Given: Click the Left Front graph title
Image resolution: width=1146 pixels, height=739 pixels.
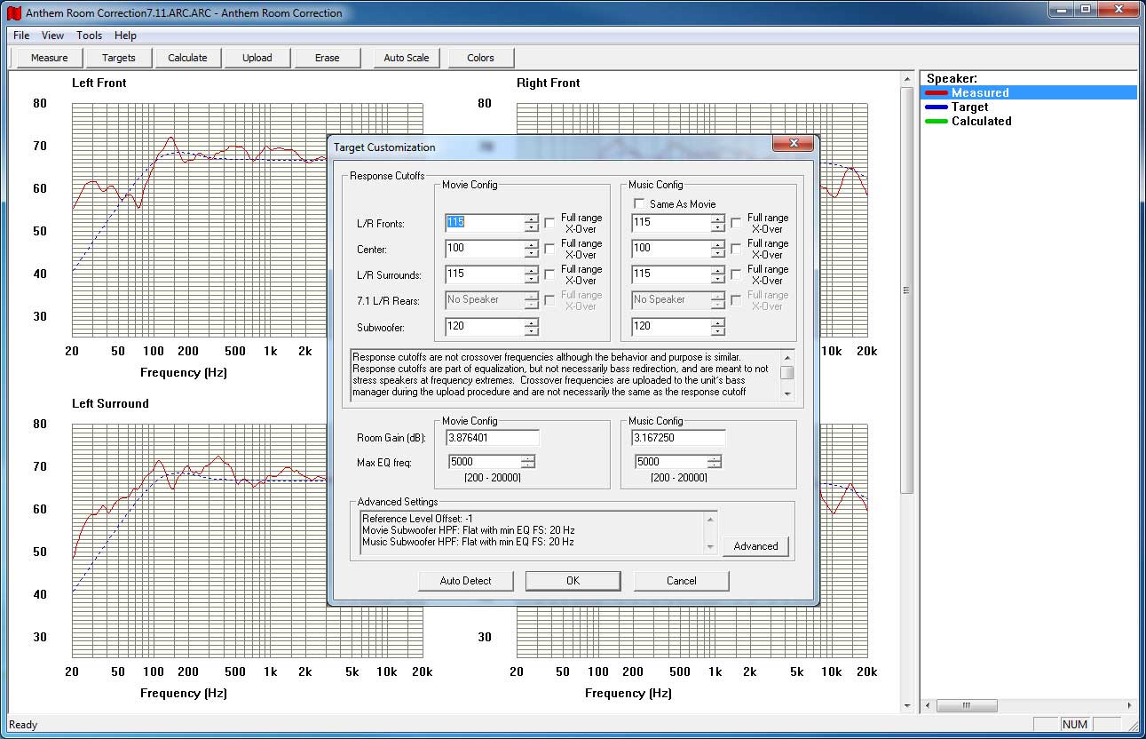Looking at the screenshot, I should 99,83.
